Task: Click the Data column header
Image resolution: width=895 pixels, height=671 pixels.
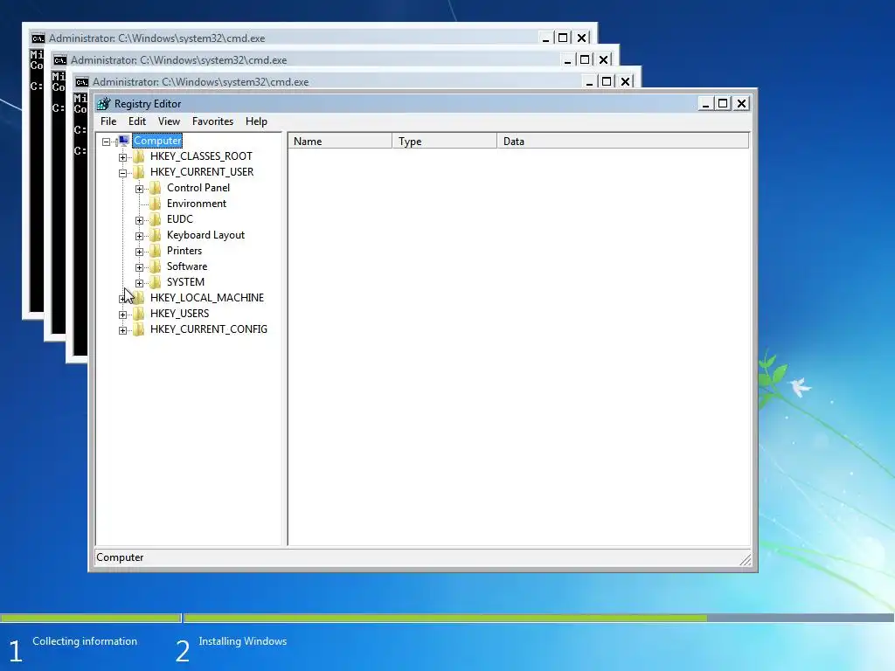Action: pos(622,141)
